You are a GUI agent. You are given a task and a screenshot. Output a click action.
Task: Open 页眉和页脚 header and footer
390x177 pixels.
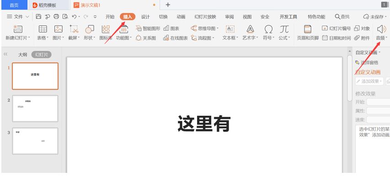[308, 33]
